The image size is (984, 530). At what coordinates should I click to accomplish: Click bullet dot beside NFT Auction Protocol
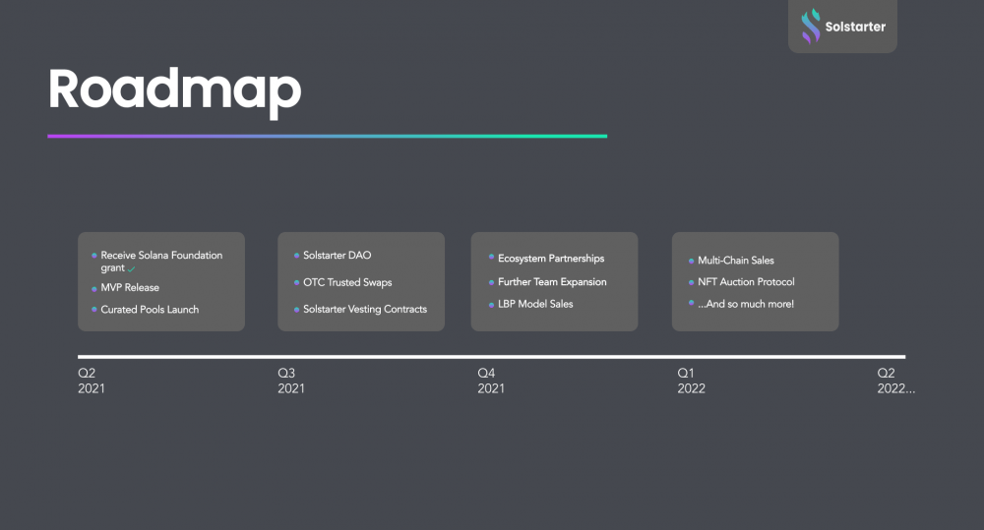[x=691, y=282]
